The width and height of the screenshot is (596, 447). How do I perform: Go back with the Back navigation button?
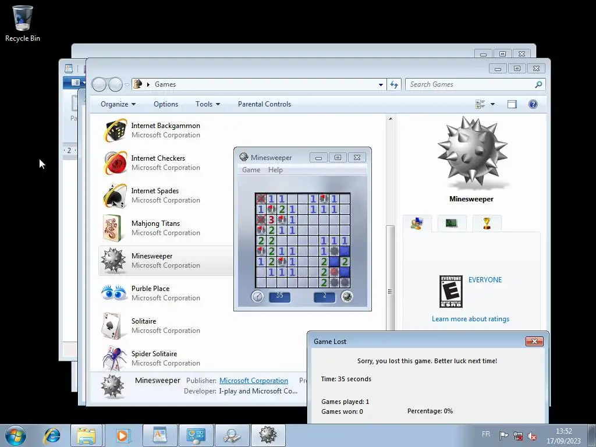pos(99,84)
